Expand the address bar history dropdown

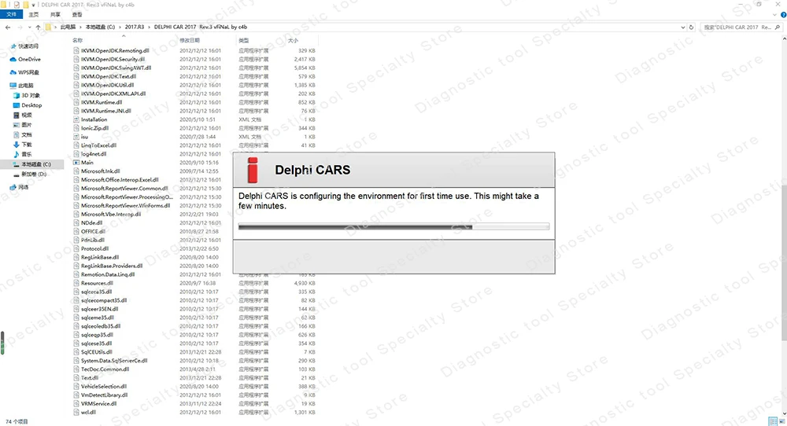tap(682, 27)
